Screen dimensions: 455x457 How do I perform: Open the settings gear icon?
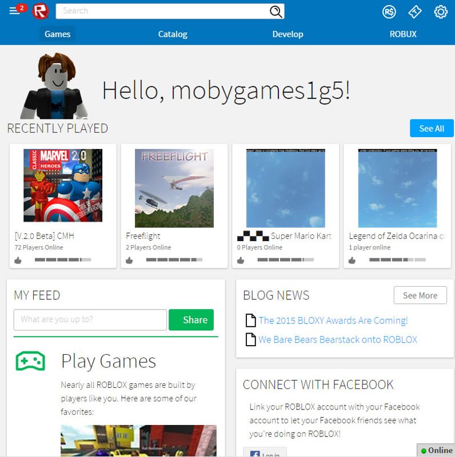[440, 12]
